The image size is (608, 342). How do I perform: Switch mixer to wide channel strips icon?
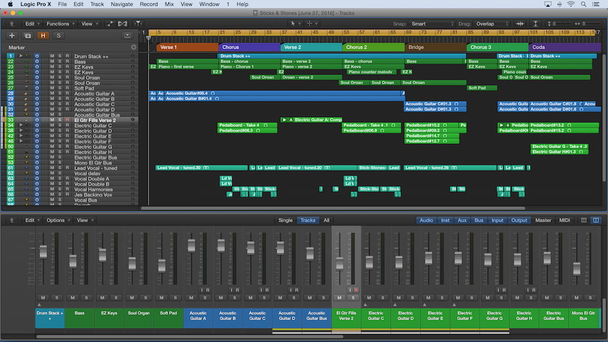596,220
